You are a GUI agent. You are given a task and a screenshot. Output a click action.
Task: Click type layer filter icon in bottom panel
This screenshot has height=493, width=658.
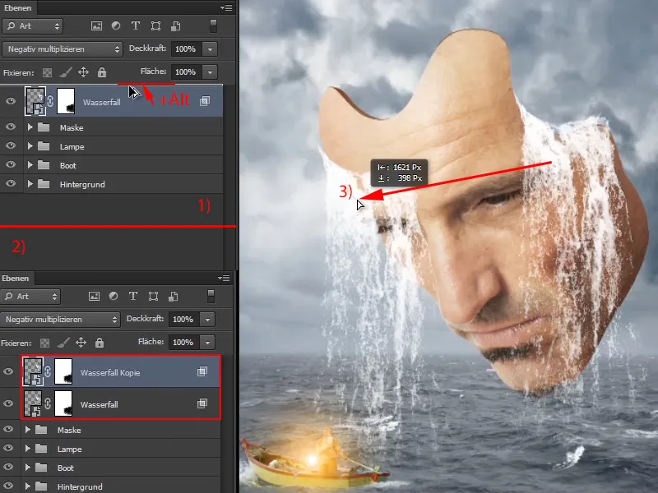click(x=133, y=297)
